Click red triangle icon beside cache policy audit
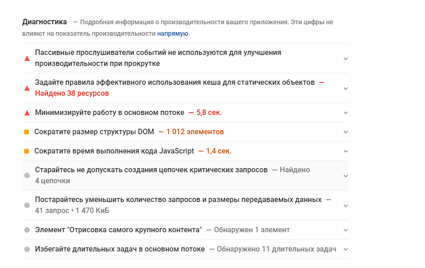The width and height of the screenshot is (425, 268). coord(27,88)
